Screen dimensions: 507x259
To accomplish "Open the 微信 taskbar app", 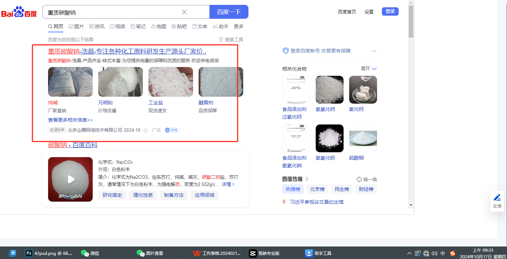I will coord(90,253).
